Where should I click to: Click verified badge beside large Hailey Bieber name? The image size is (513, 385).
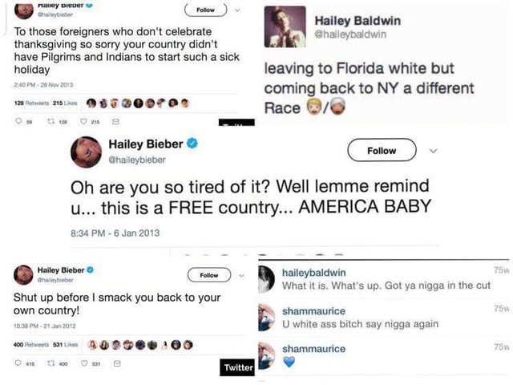(x=192, y=144)
